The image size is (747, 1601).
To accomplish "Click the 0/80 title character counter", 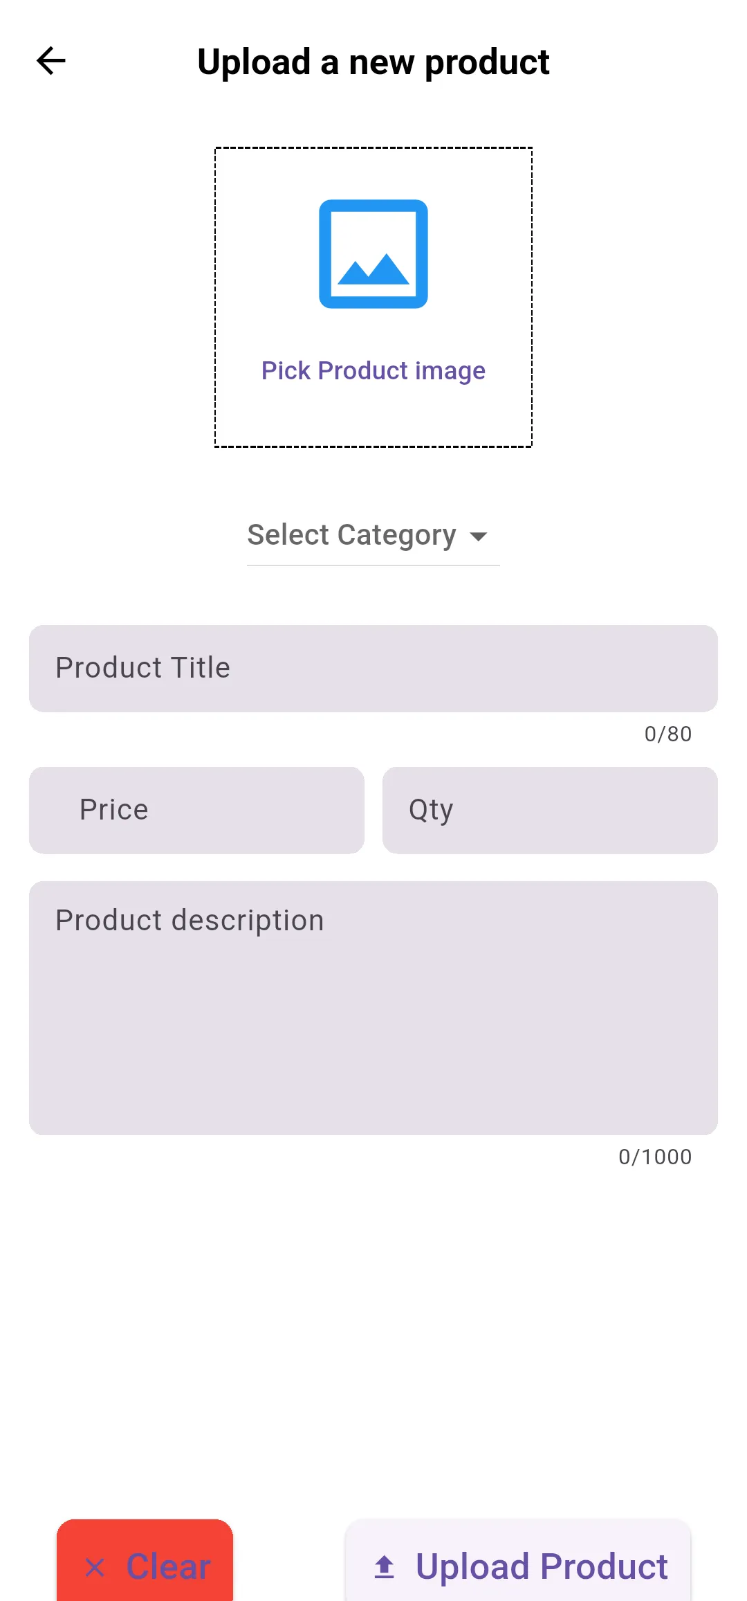I will point(667,734).
